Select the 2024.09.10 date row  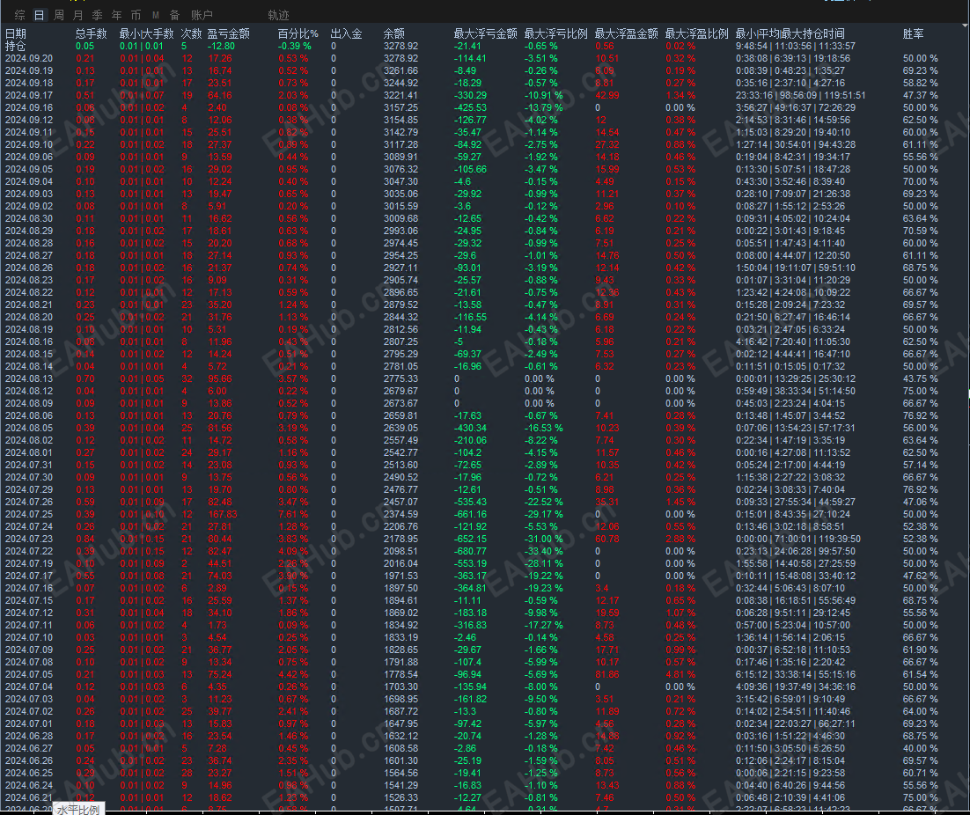485,144
